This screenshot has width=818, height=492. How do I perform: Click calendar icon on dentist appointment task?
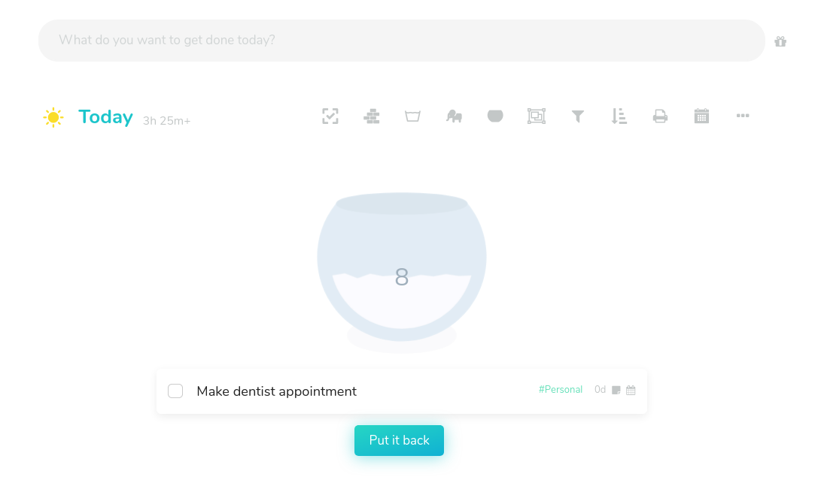click(631, 390)
